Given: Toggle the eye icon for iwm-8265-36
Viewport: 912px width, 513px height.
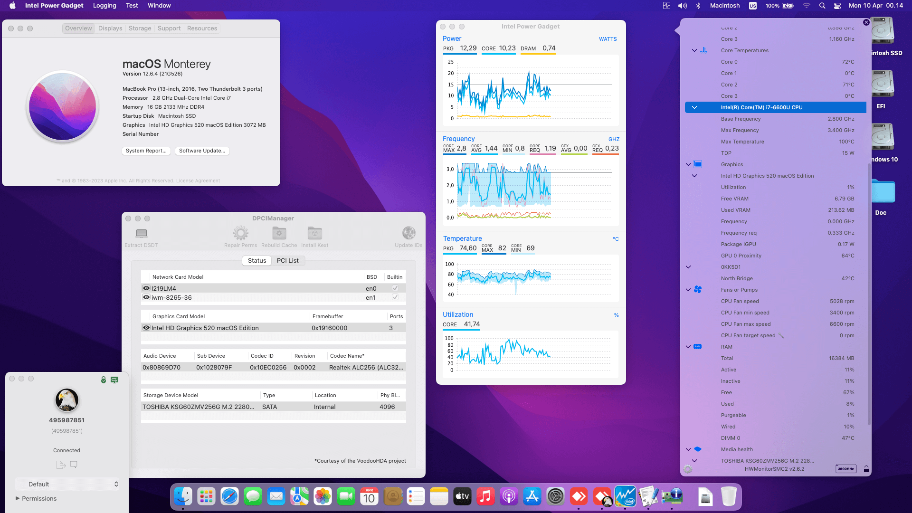Looking at the screenshot, I should [x=146, y=297].
